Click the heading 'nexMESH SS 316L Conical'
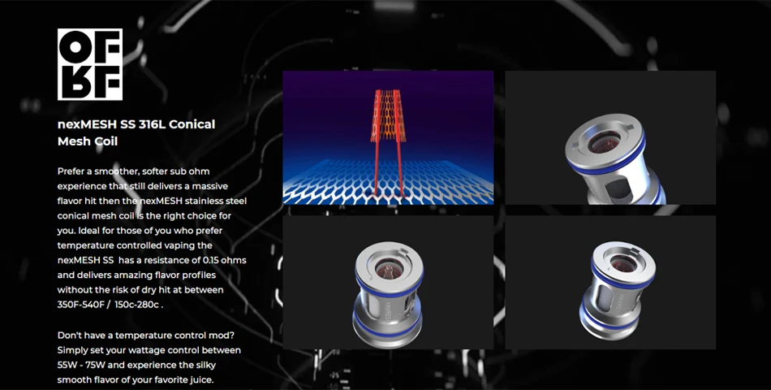This screenshot has width=771, height=390. point(136,124)
